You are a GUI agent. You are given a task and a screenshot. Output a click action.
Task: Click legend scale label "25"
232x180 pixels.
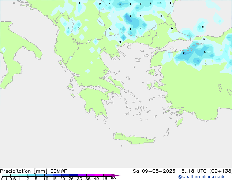[x=71, y=179]
